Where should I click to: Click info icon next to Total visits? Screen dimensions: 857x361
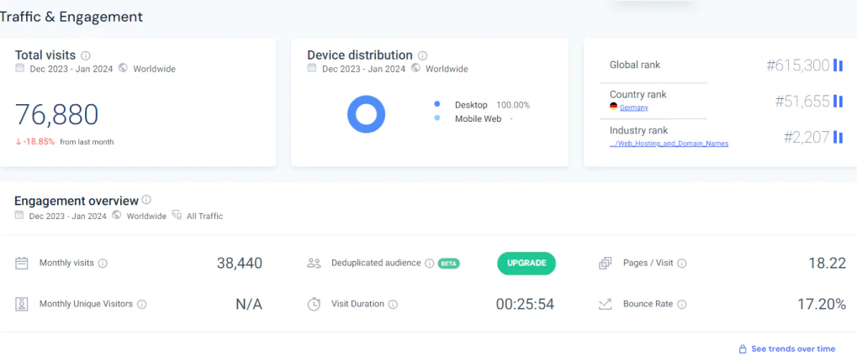click(86, 55)
